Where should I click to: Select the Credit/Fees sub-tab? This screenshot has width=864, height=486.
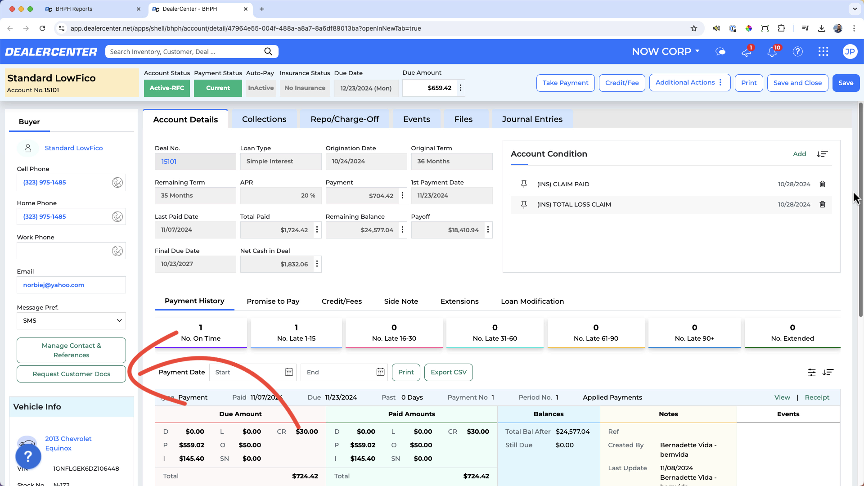click(342, 301)
